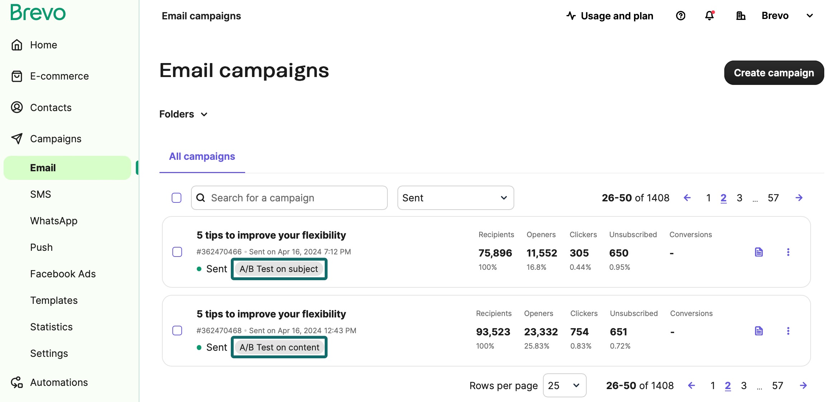Select the Campaigns icon in sidebar
The width and height of the screenshot is (830, 402).
[x=17, y=139]
